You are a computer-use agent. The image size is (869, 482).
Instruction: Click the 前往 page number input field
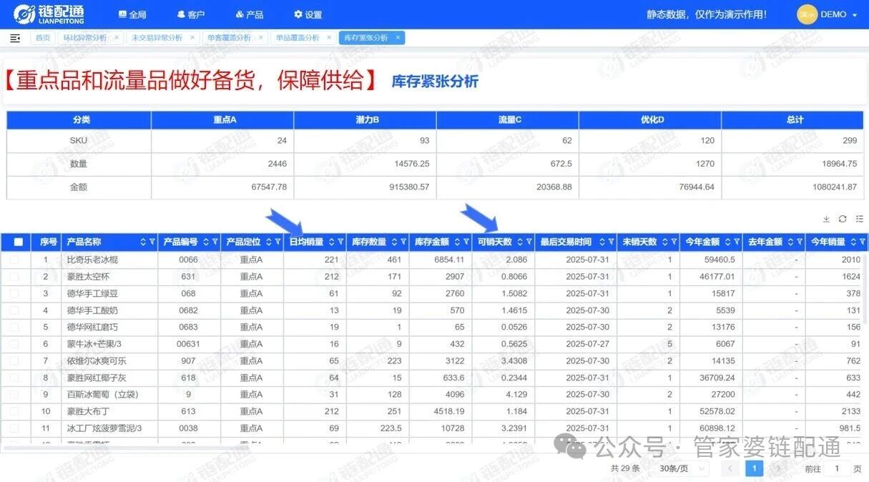(835, 468)
